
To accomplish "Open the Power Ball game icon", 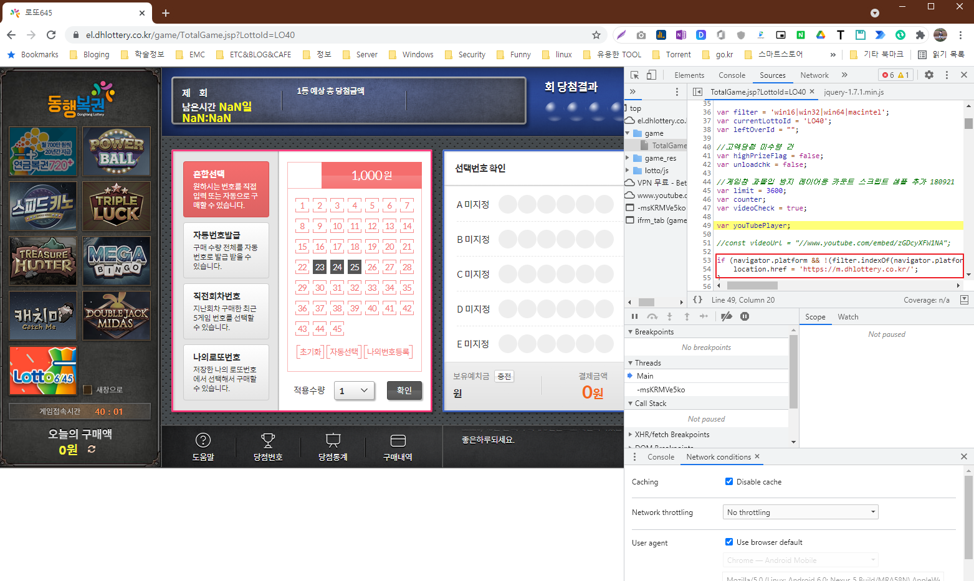I will (x=116, y=151).
